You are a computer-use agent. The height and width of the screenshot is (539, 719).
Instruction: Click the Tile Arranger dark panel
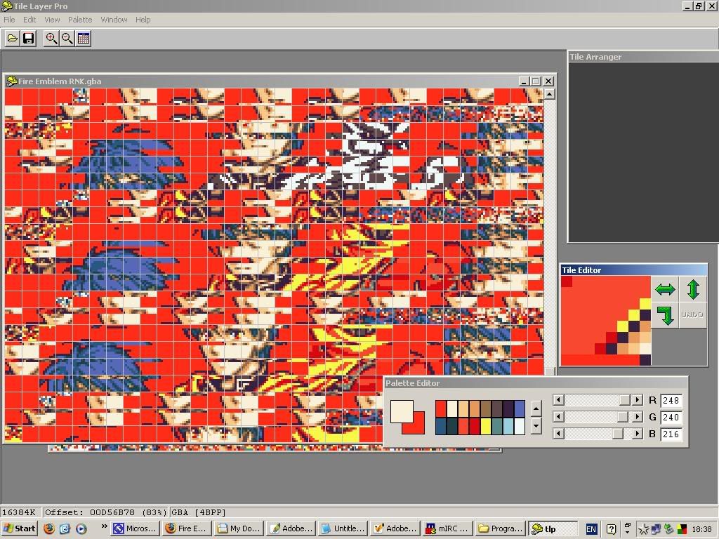643,152
